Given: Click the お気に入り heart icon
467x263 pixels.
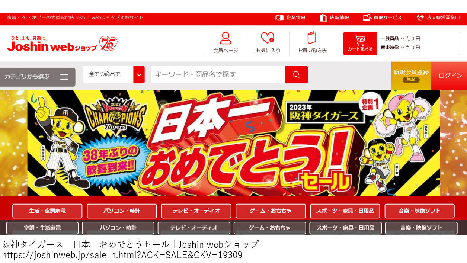Looking at the screenshot, I should [268, 43].
